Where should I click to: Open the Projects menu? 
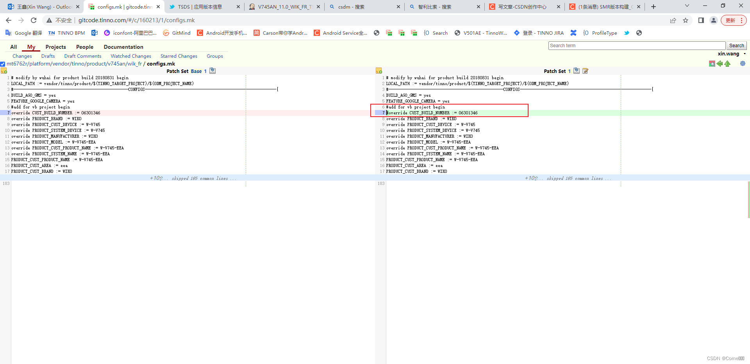click(x=56, y=47)
